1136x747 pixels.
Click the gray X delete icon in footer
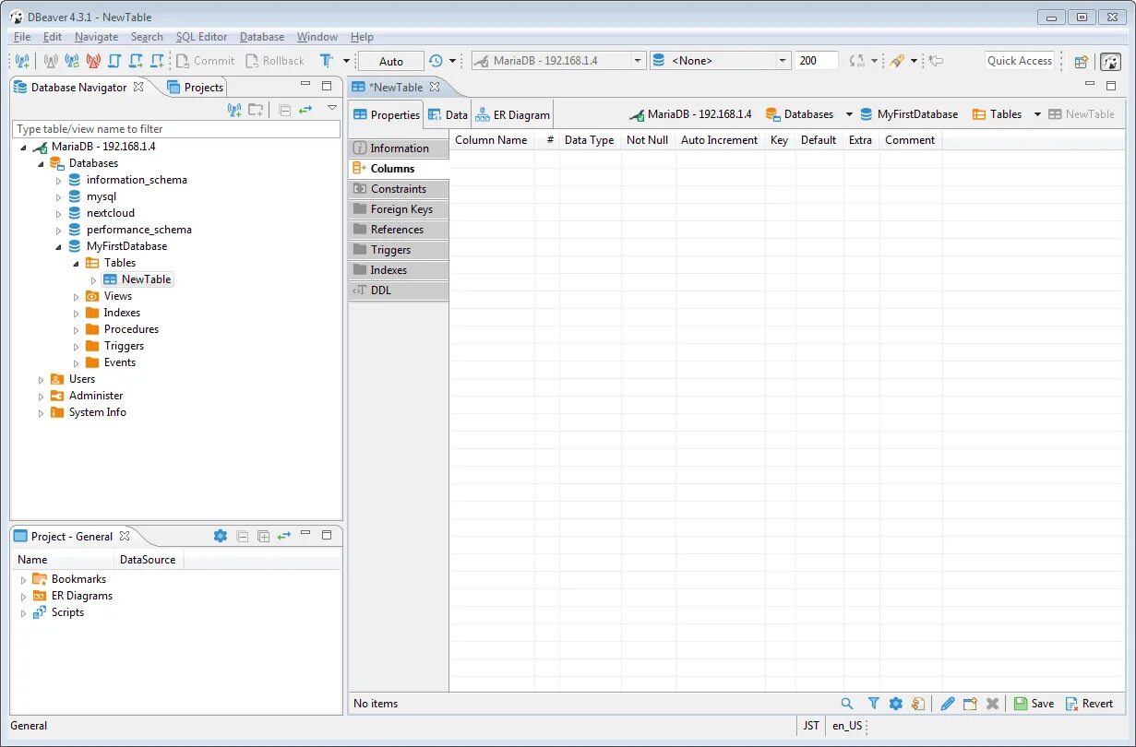click(992, 704)
